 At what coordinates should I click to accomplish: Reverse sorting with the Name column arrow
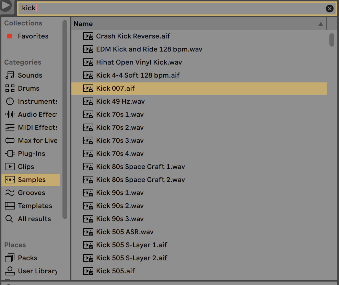coord(320,24)
